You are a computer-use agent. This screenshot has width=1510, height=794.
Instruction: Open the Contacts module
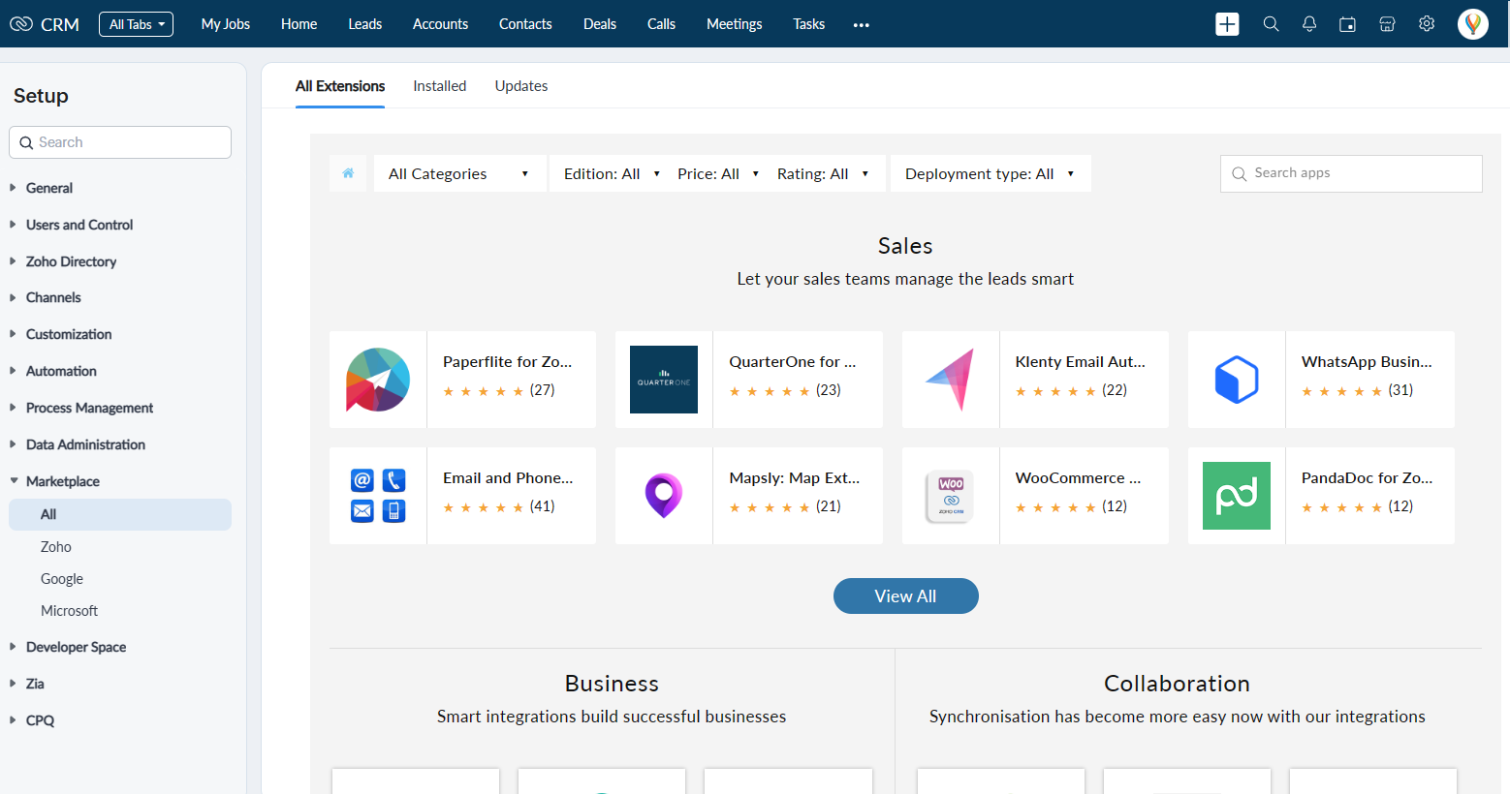pos(525,24)
